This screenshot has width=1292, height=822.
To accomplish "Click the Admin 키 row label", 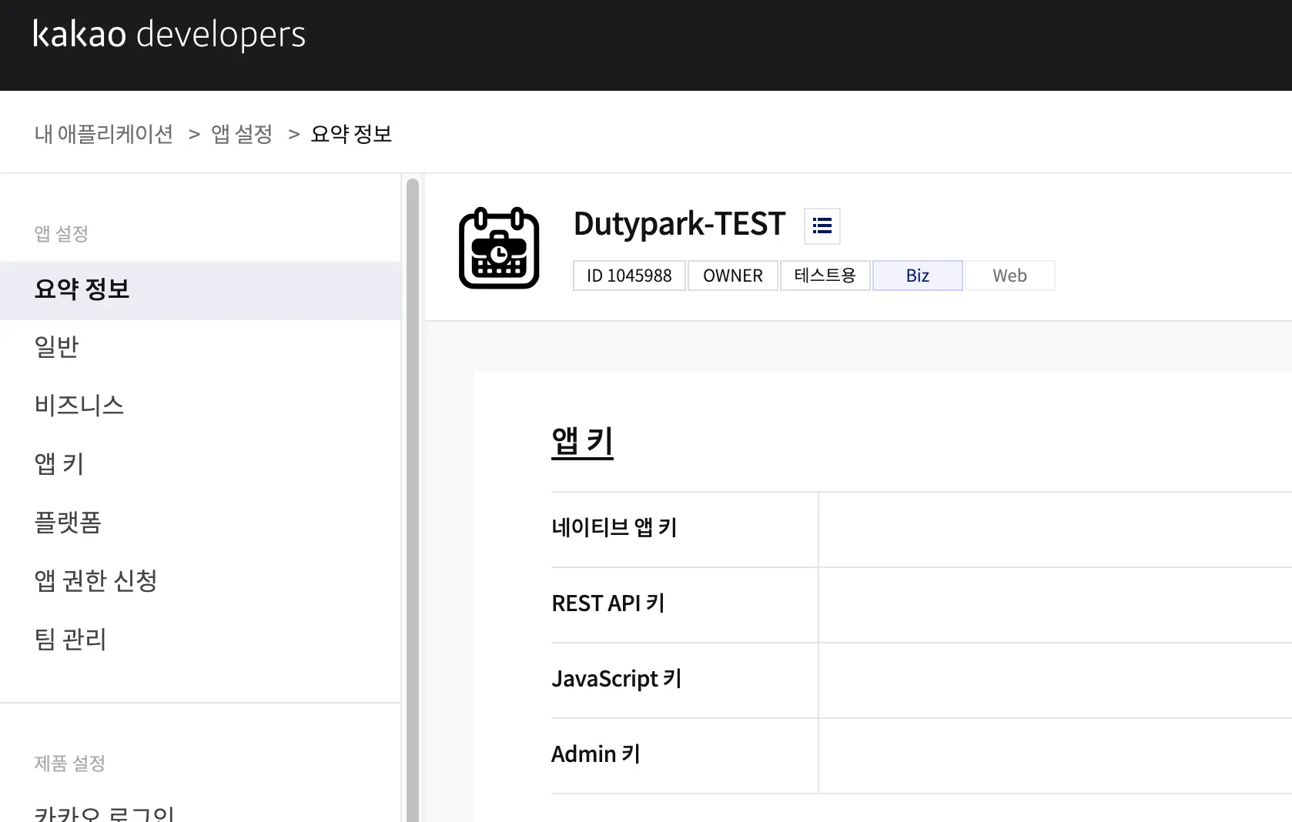I will coord(595,754).
